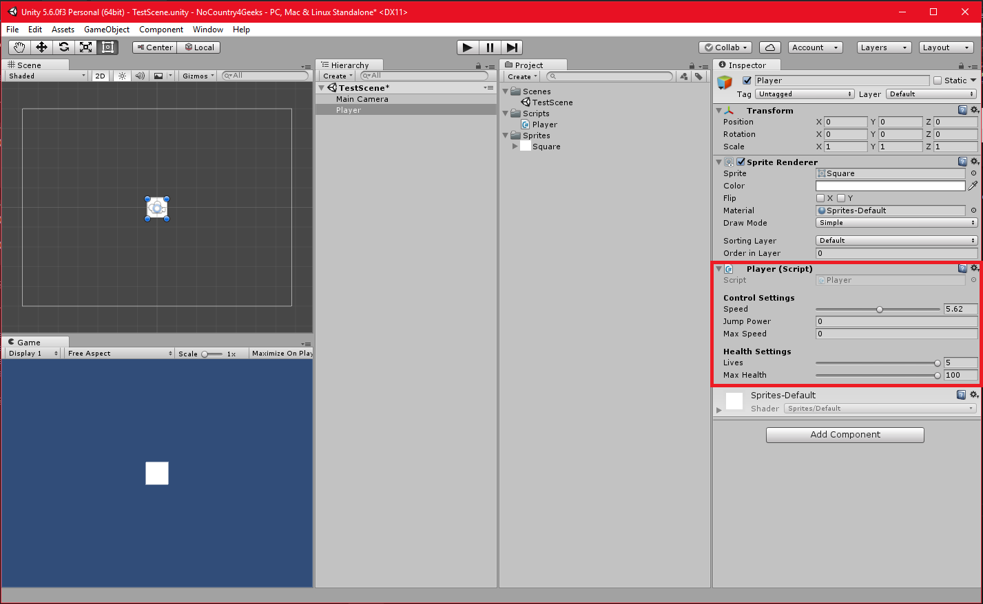The width and height of the screenshot is (983, 604).
Task: Open the Assets menu
Action: [x=63, y=30]
